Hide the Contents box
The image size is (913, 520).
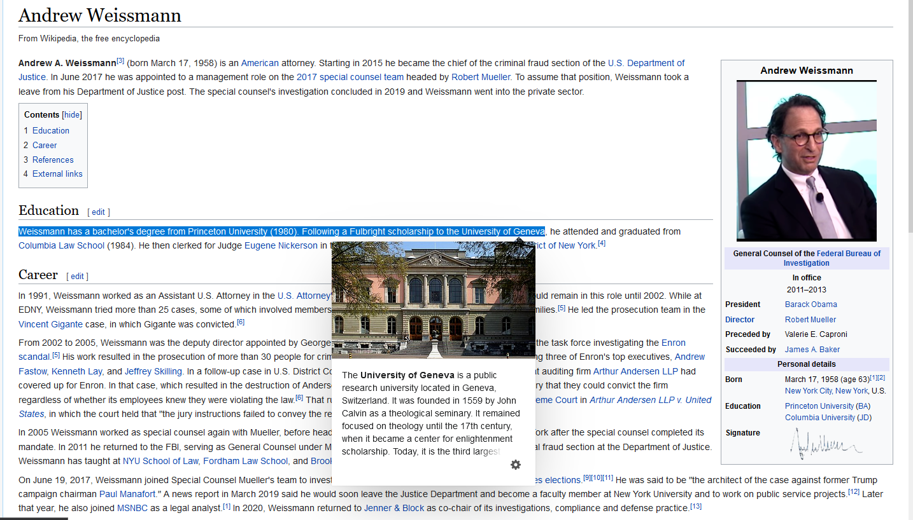pyautogui.click(x=72, y=115)
